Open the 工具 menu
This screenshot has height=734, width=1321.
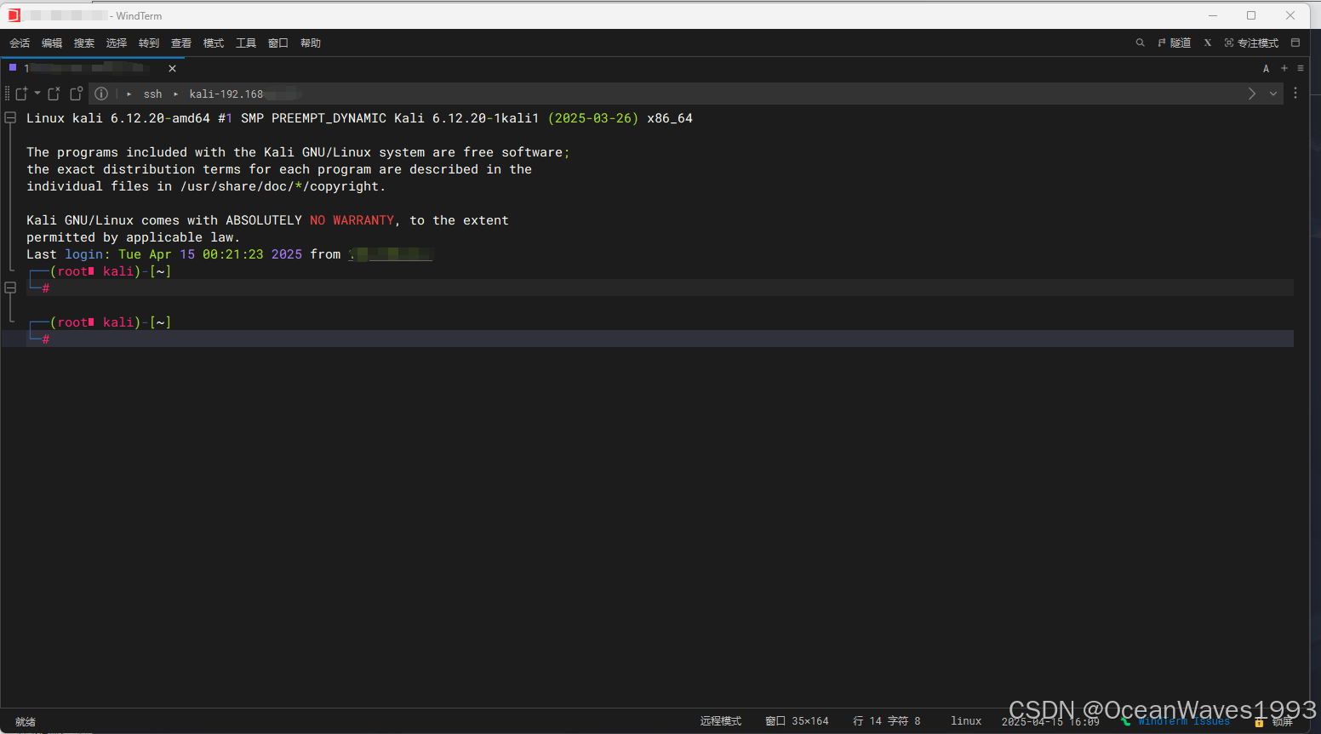(x=246, y=43)
